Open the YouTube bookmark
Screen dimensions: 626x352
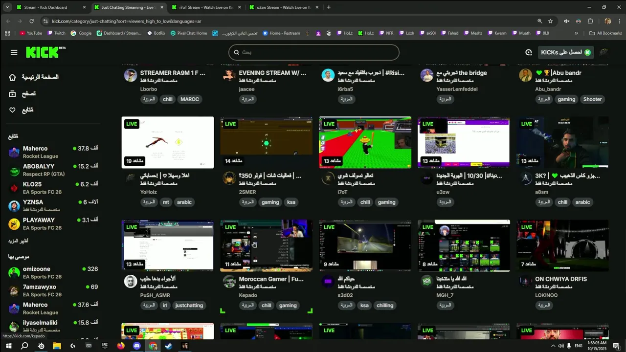click(31, 33)
